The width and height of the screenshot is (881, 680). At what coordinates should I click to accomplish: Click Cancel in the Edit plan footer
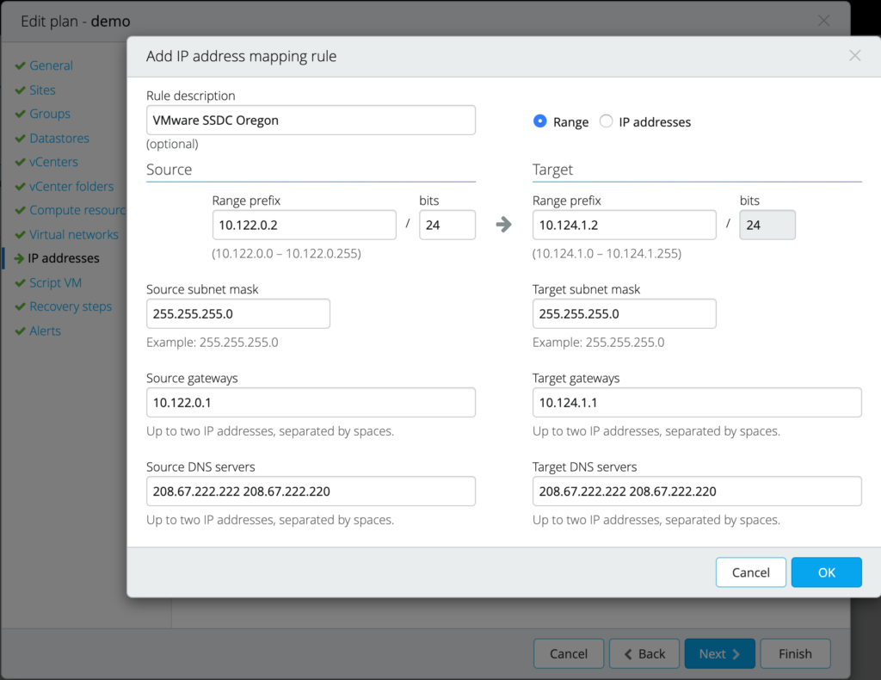(x=569, y=653)
